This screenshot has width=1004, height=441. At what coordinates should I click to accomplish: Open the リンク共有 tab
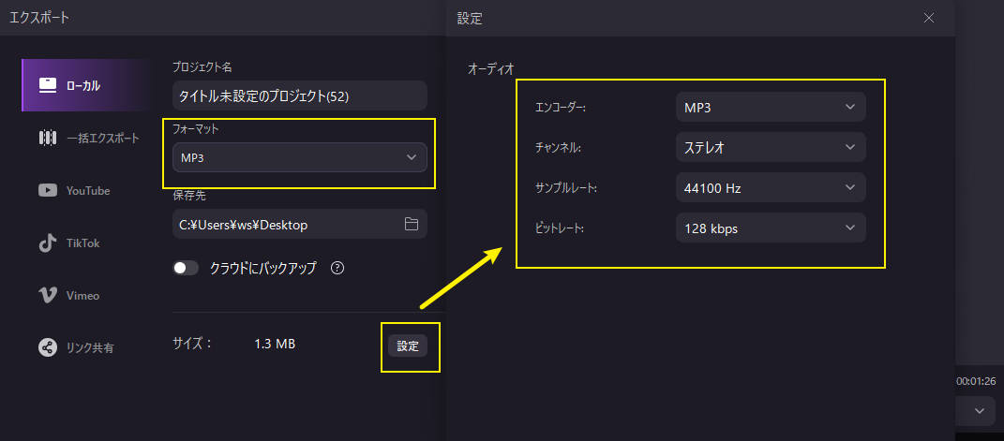[x=76, y=348]
